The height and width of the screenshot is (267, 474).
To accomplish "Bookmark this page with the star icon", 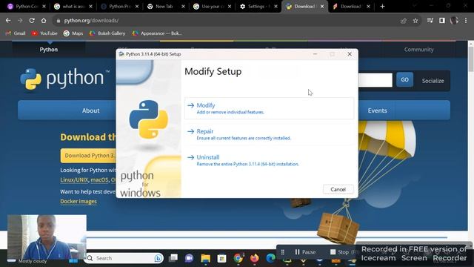I will click(x=415, y=20).
